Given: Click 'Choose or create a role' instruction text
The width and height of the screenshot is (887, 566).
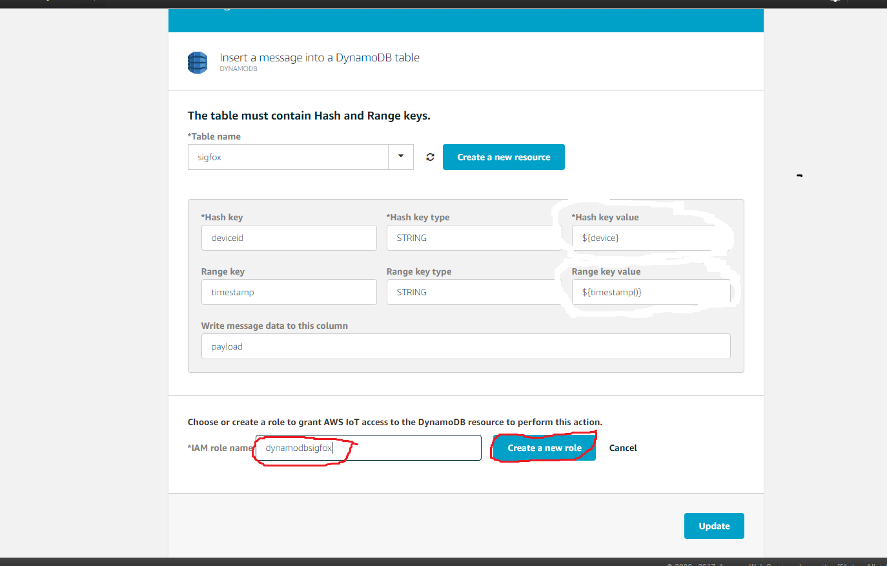Looking at the screenshot, I should [394, 422].
